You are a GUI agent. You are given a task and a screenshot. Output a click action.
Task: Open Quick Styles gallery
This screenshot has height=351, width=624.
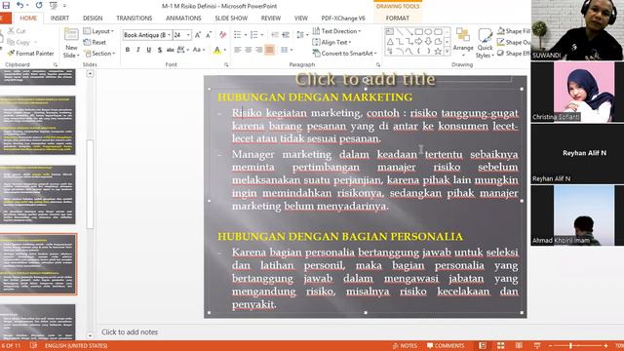[x=485, y=43]
